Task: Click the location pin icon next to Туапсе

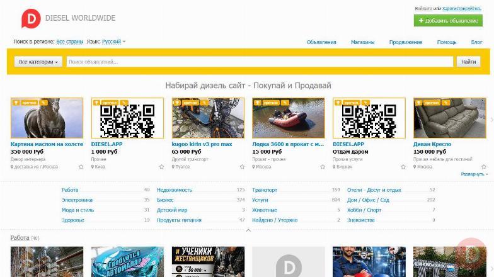Action: tap(173, 167)
